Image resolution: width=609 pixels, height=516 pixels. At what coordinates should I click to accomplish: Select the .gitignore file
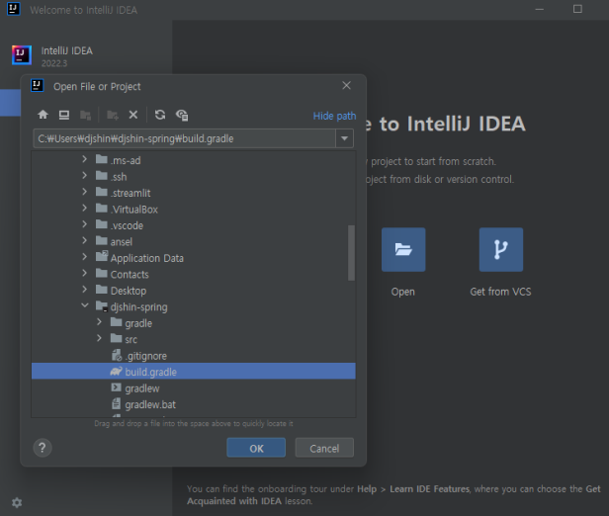[145, 356]
